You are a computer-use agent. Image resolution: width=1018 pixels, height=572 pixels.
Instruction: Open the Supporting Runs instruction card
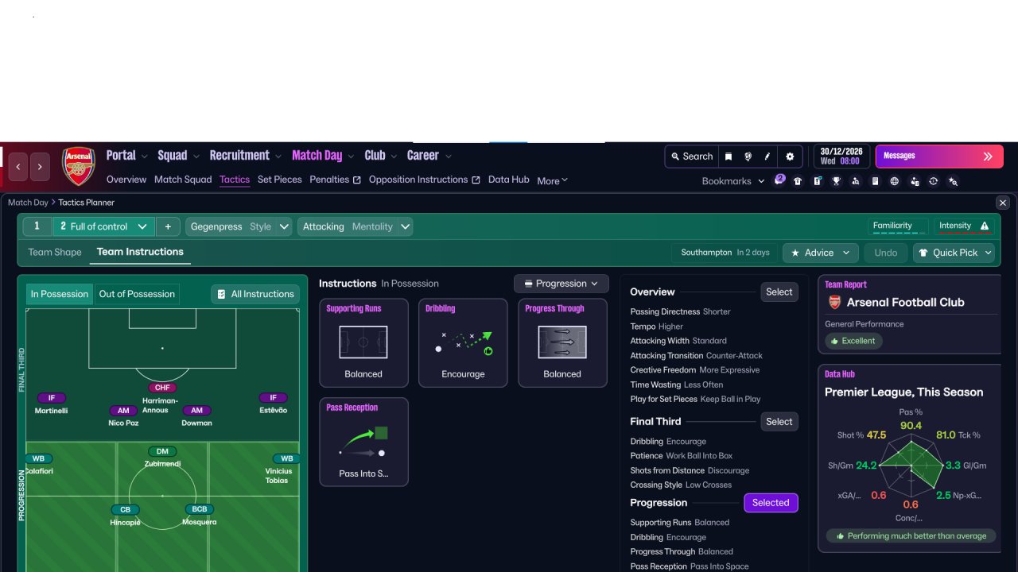coord(363,342)
